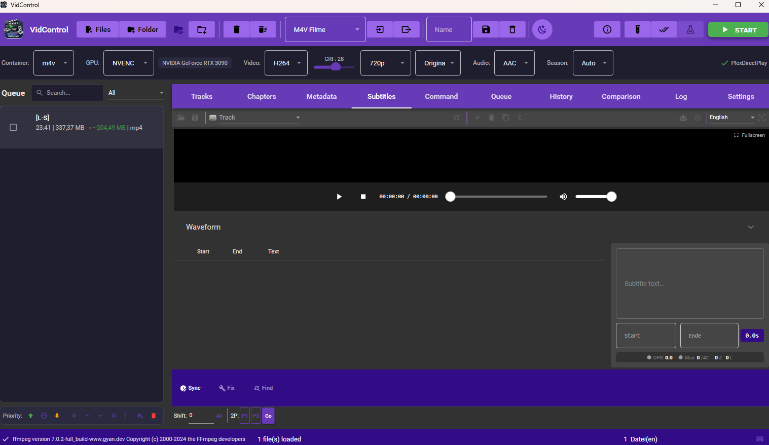Toggle fullscreen on the video preview
The height and width of the screenshot is (445, 769).
(x=749, y=135)
